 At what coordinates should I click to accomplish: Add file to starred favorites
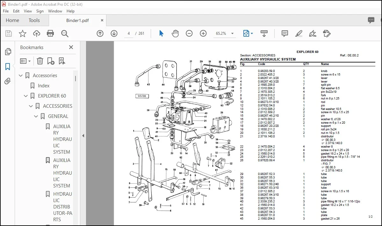coord(22,33)
